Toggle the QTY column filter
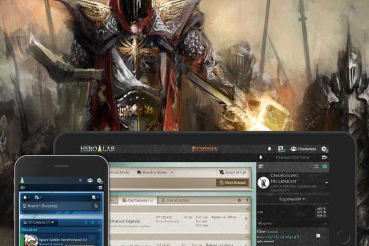Screen dimensions: 369x246 321,212
